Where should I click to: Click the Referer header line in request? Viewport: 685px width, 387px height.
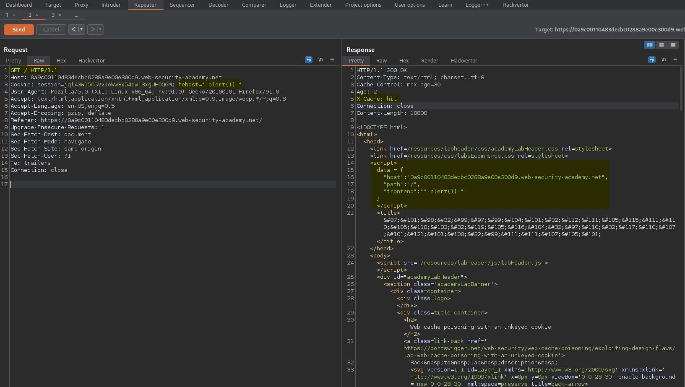(x=136, y=120)
